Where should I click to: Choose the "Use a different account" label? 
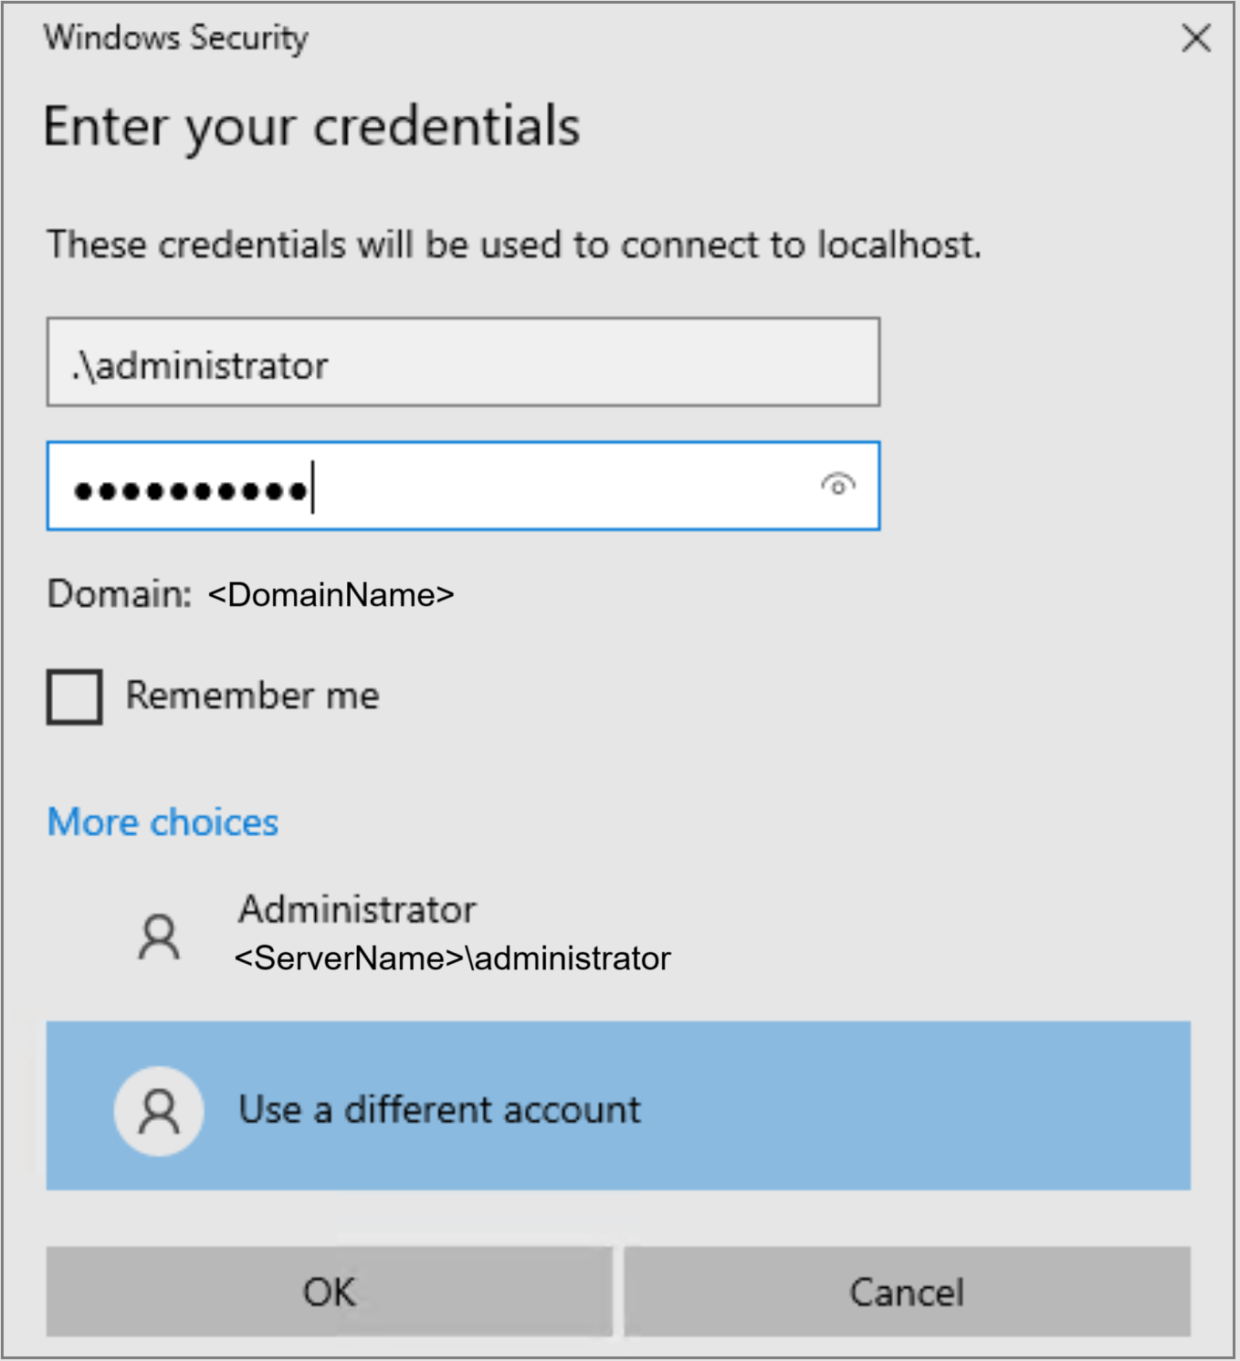[x=439, y=1110]
